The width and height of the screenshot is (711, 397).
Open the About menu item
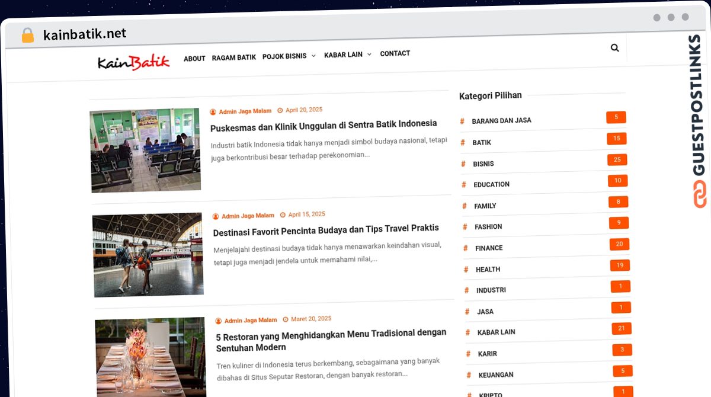[x=194, y=59]
